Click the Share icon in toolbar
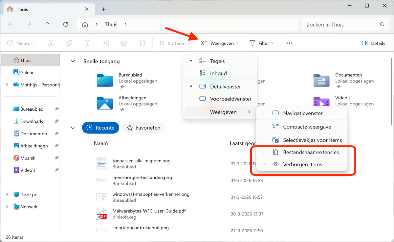This screenshot has width=394, height=242. (124, 43)
